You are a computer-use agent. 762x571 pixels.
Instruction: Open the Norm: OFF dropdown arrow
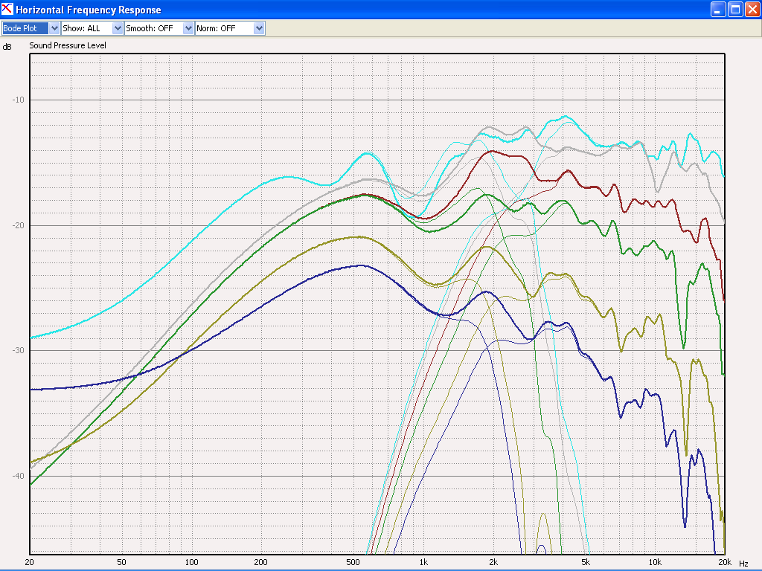259,28
